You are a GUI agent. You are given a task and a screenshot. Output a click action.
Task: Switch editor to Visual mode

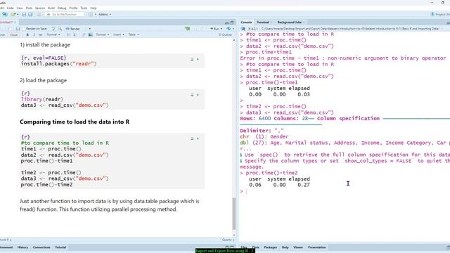coord(13,34)
